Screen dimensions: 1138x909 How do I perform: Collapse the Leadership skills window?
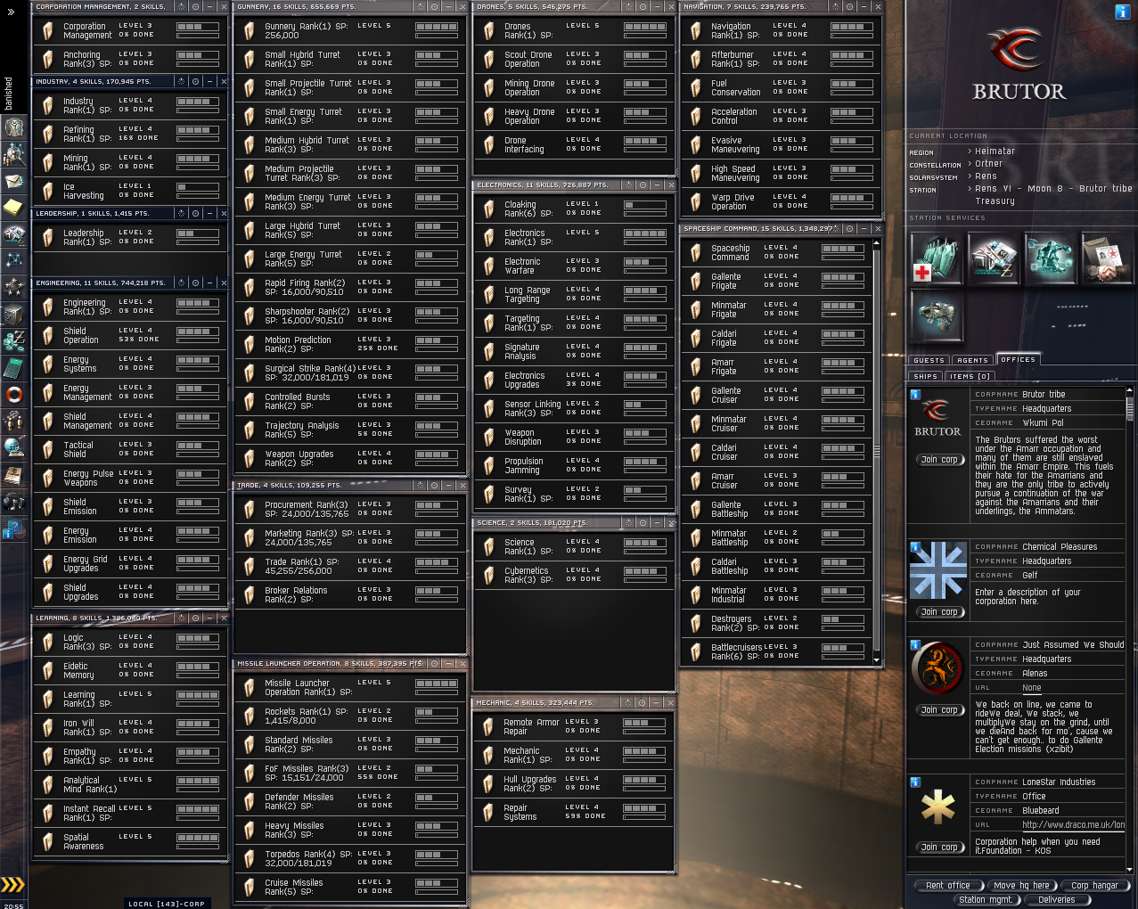coord(209,214)
